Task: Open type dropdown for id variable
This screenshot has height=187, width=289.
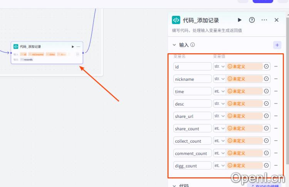Action: 219,66
